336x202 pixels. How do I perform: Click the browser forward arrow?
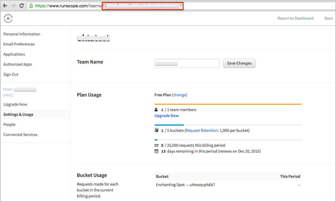pyautogui.click(x=13, y=6)
